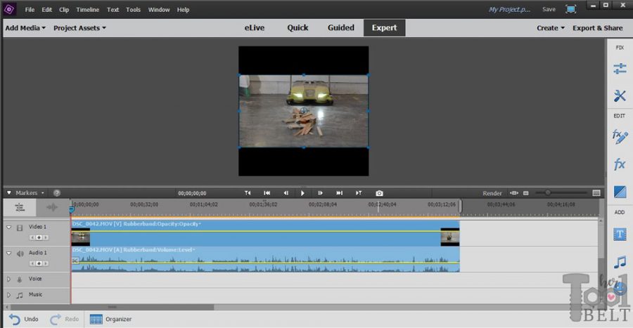Click Export & Share
The image size is (633, 328).
point(597,28)
